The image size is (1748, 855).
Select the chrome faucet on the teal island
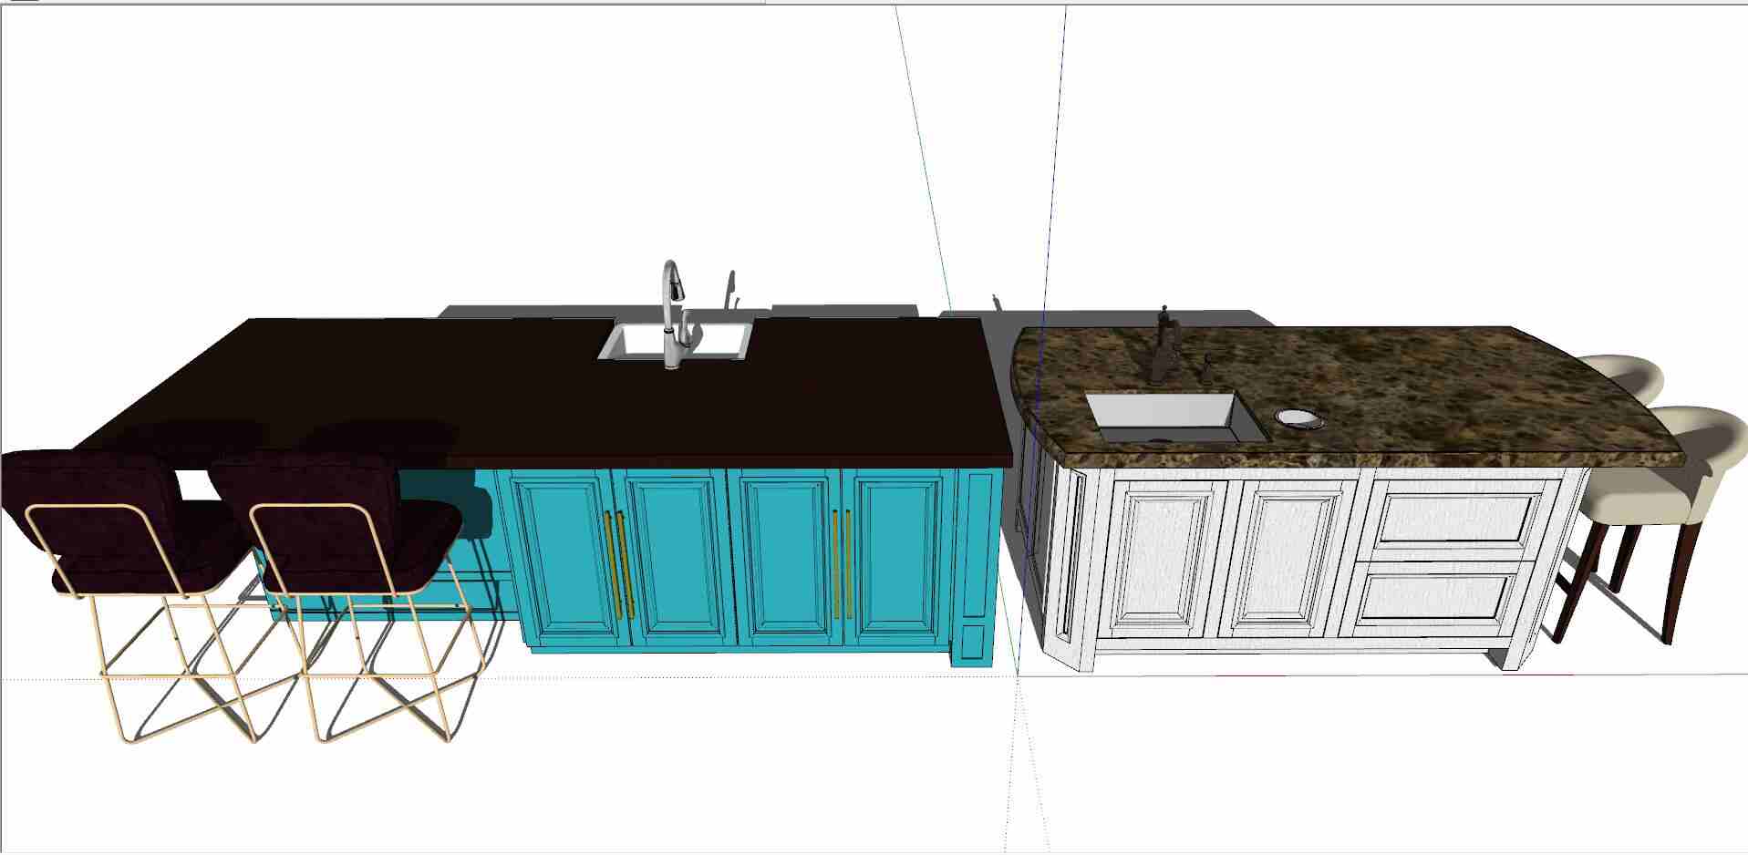pos(673,314)
